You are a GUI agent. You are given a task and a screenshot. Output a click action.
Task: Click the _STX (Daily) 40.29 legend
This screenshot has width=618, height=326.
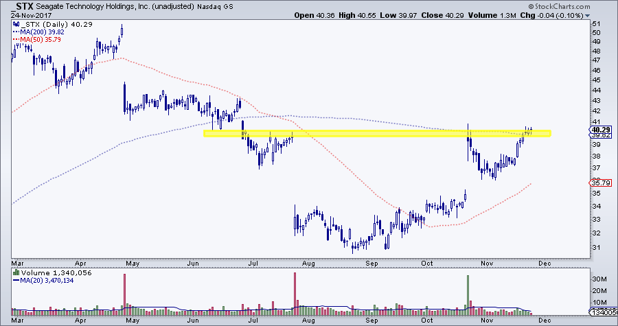pos(56,25)
